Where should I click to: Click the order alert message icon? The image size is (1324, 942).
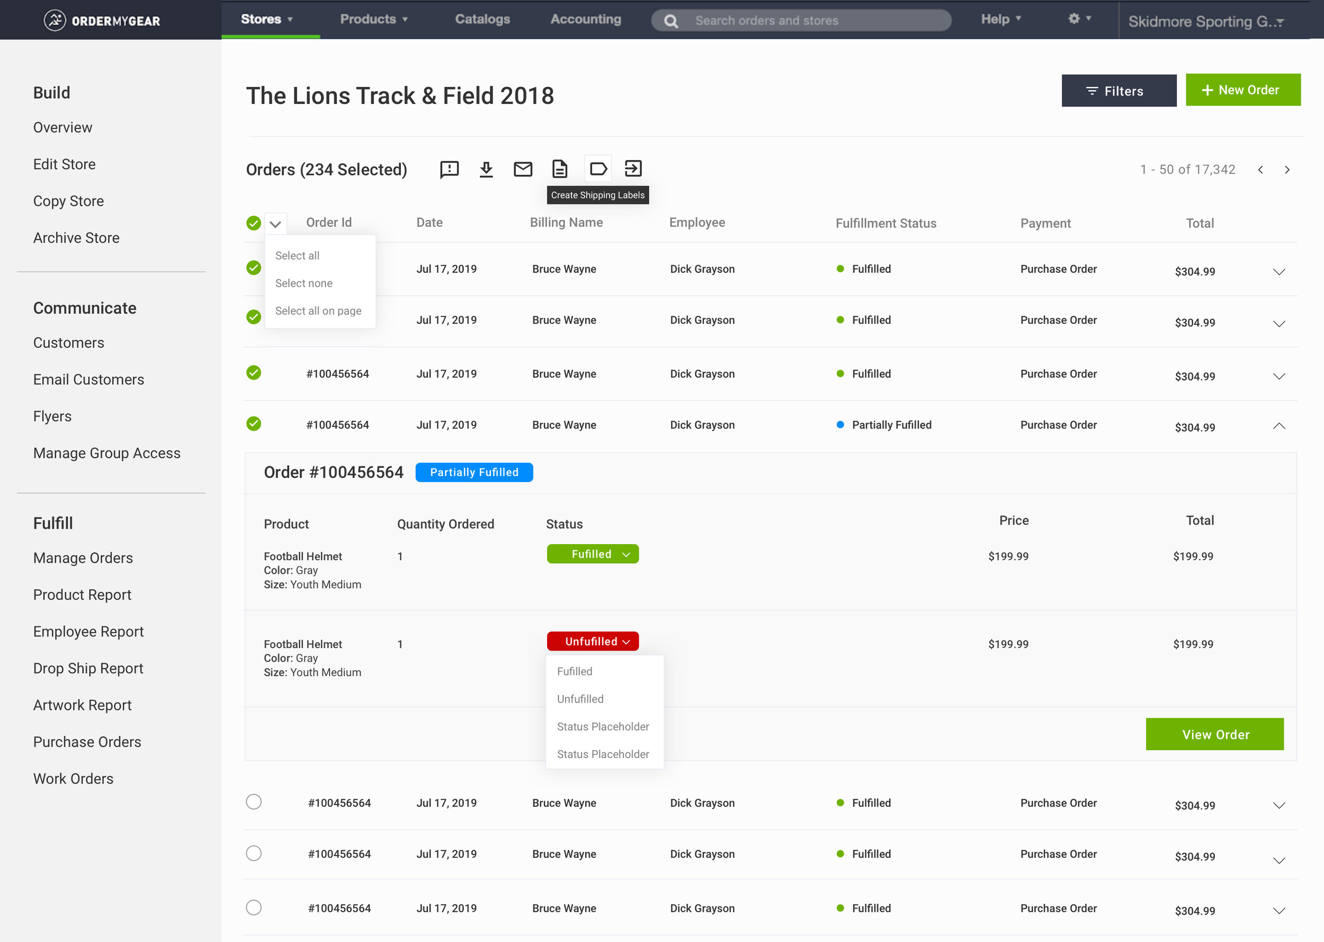click(450, 169)
